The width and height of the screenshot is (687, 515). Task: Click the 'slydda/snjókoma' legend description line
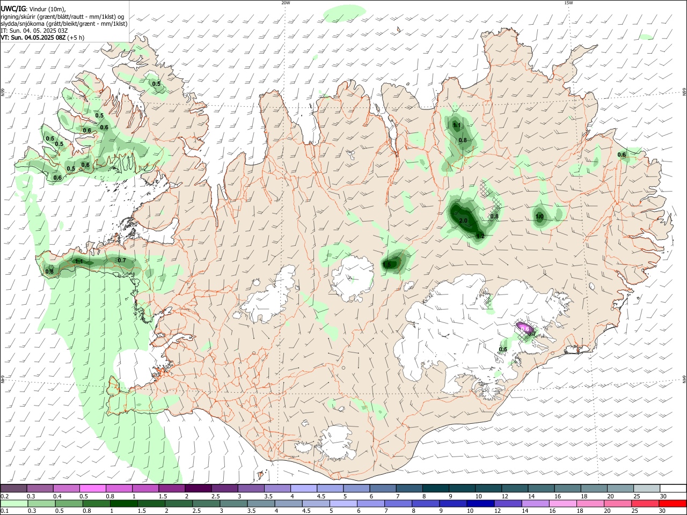[64, 24]
